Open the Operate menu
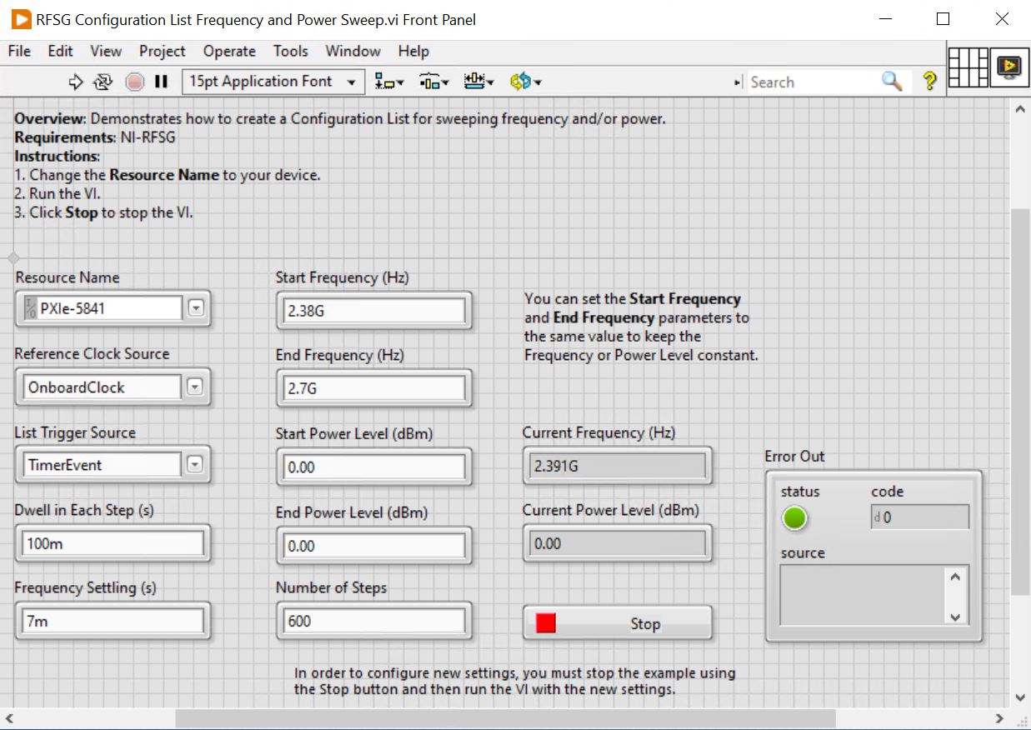The height and width of the screenshot is (730, 1031). tap(229, 51)
